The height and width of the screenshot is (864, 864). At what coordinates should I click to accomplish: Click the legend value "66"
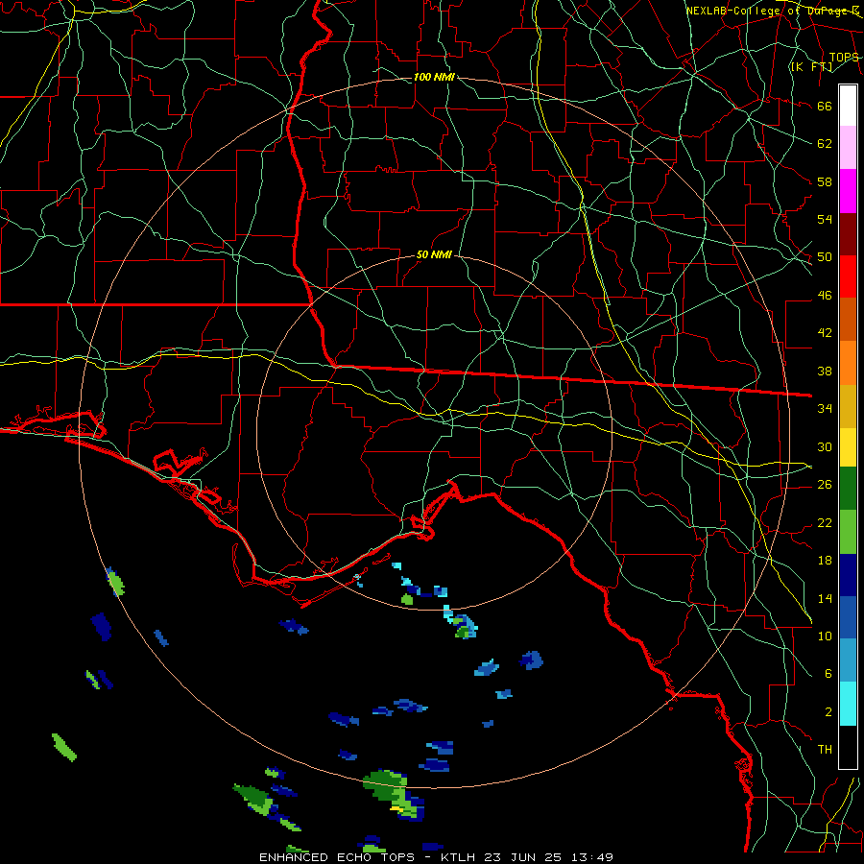[825, 106]
